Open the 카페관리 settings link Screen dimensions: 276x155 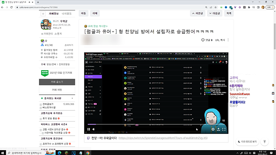[x=47, y=34]
